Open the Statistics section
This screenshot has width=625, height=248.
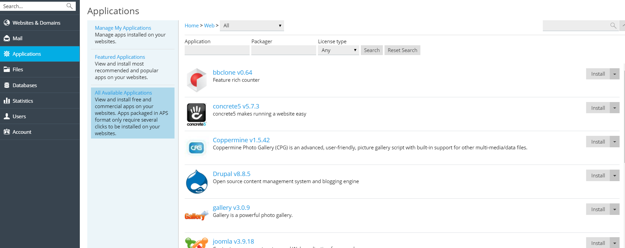click(x=40, y=101)
